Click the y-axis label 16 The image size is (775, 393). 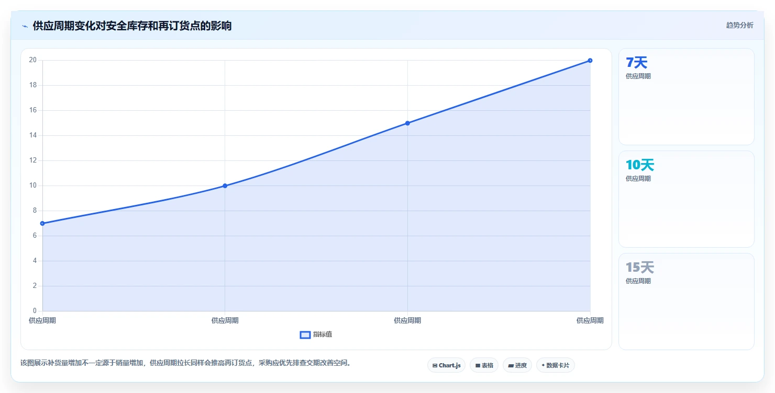click(x=32, y=110)
